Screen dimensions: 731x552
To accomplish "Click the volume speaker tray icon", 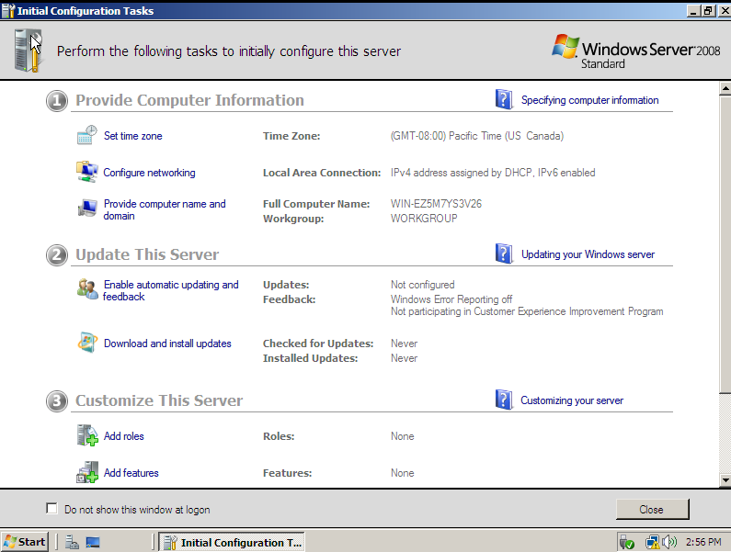I will click(x=669, y=542).
